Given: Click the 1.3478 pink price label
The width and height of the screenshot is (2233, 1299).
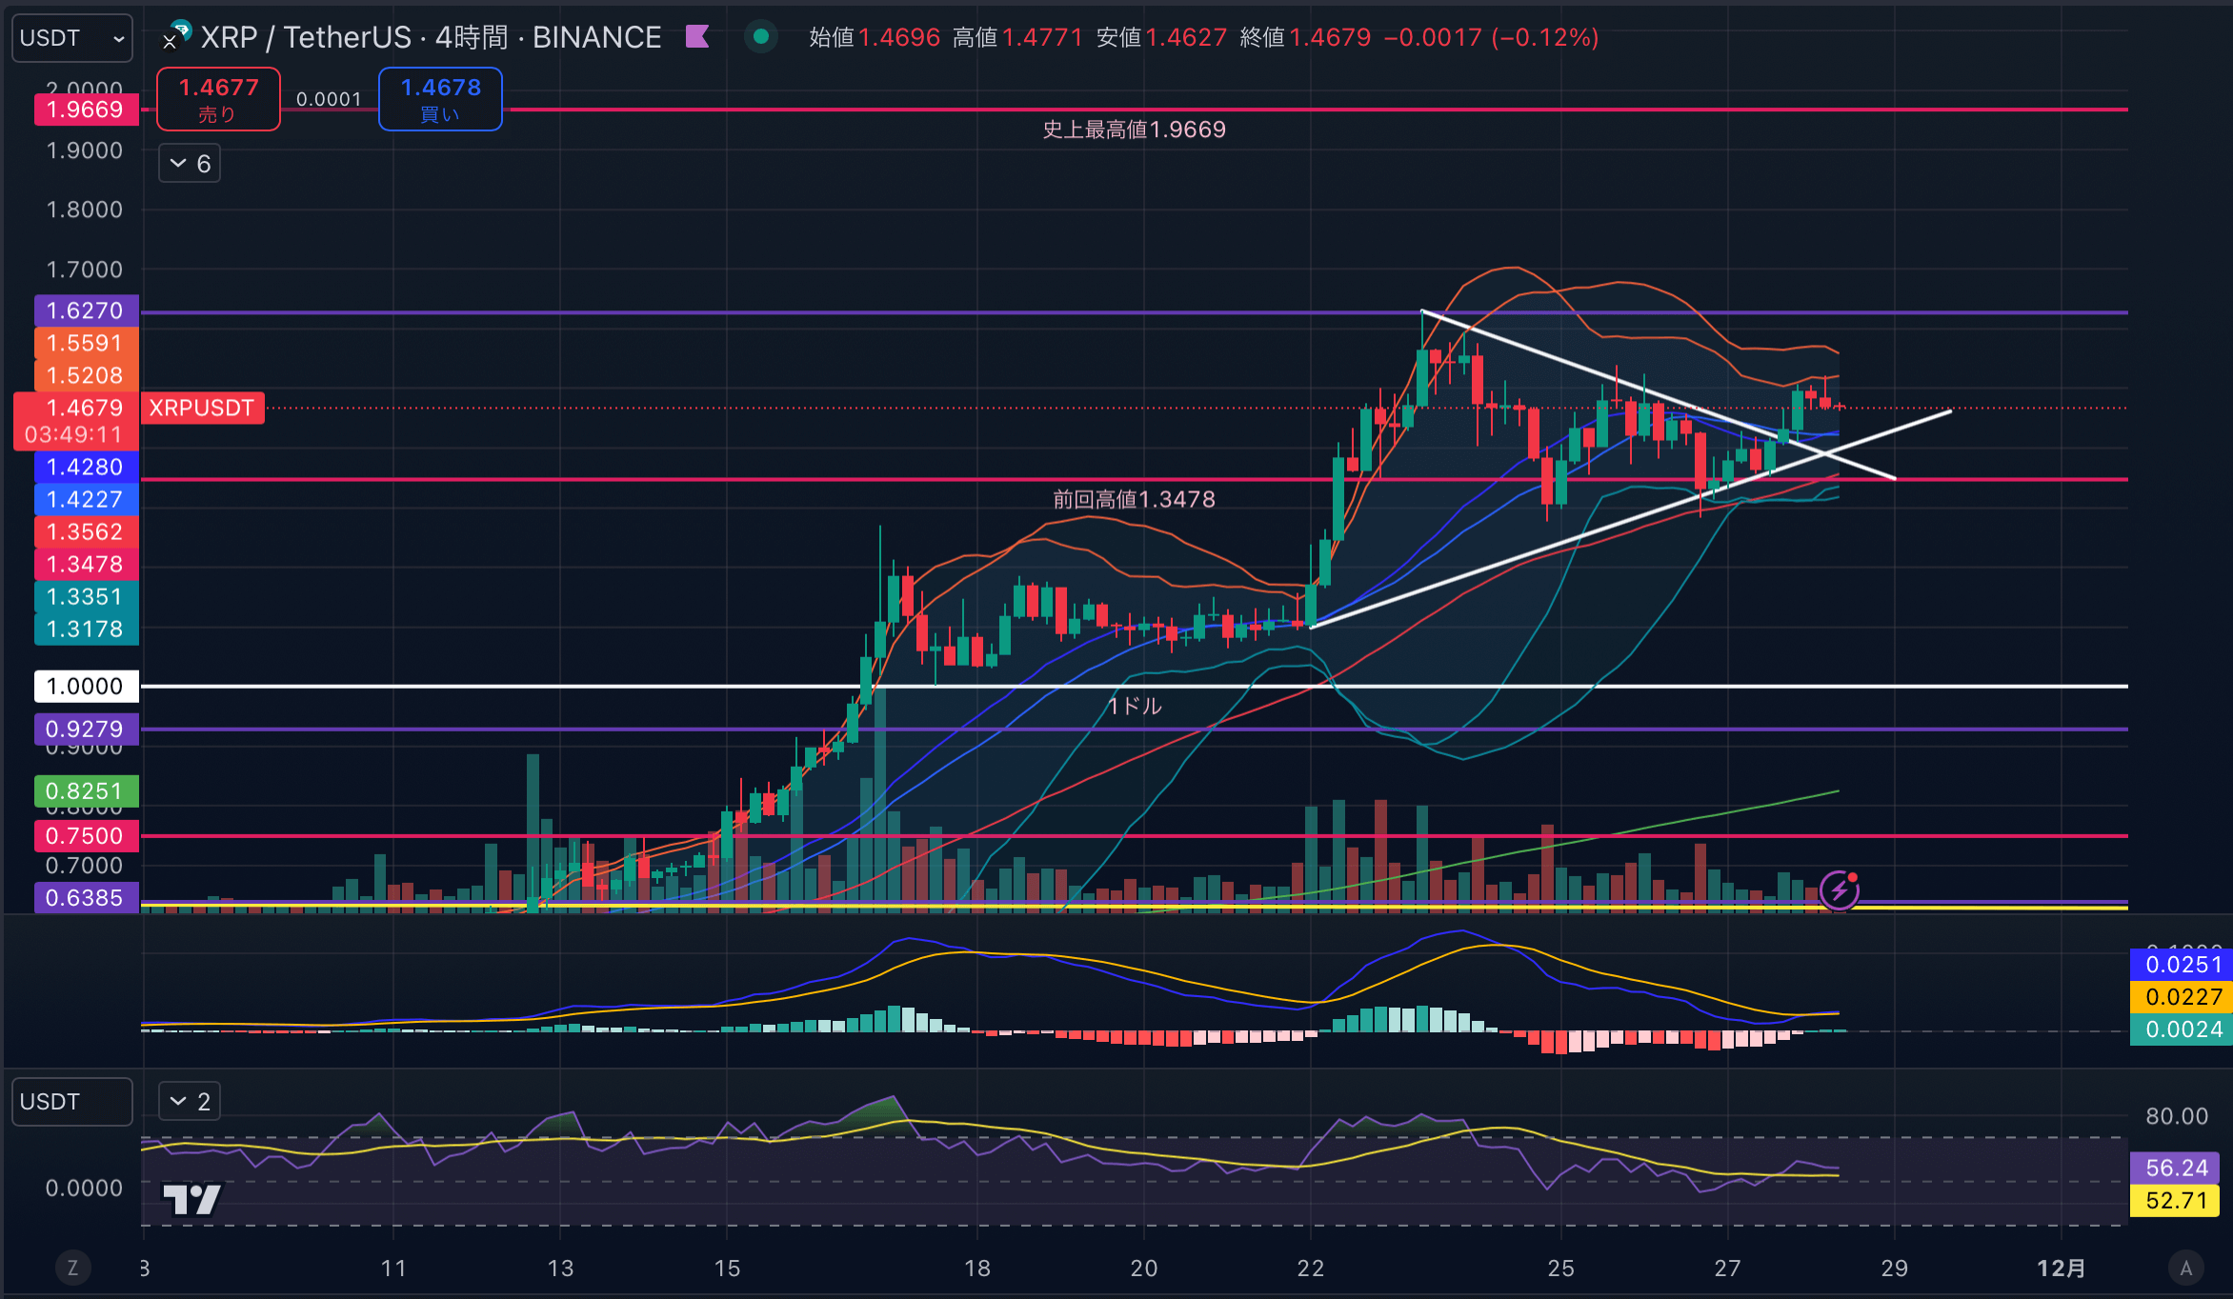Looking at the screenshot, I should (86, 564).
